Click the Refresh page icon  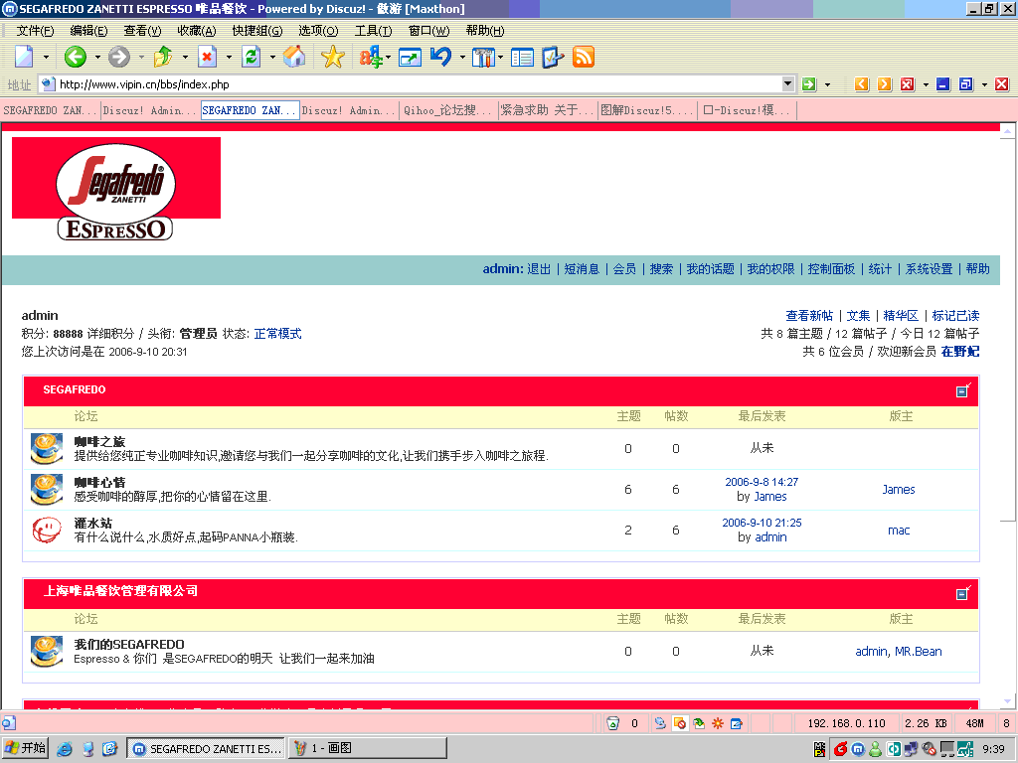(251, 57)
